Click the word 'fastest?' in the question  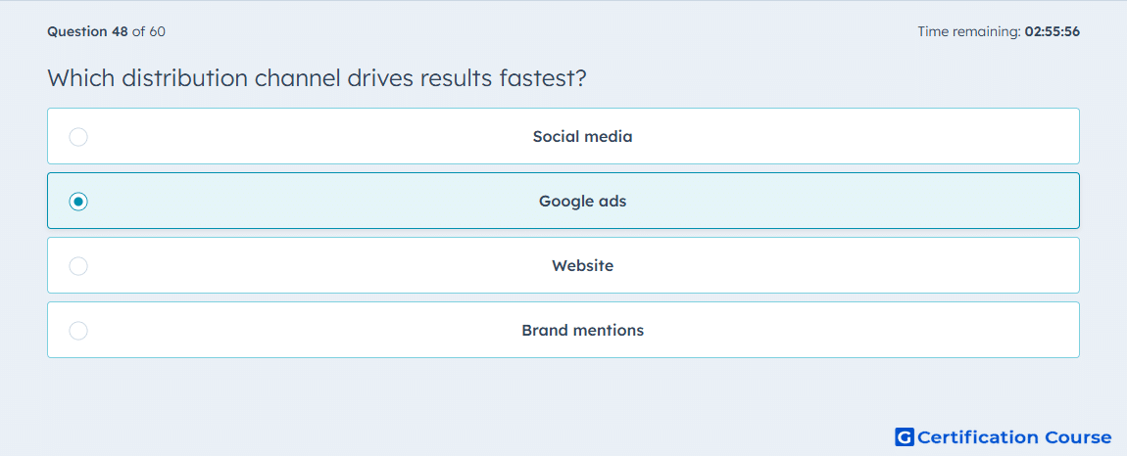pyautogui.click(x=543, y=78)
